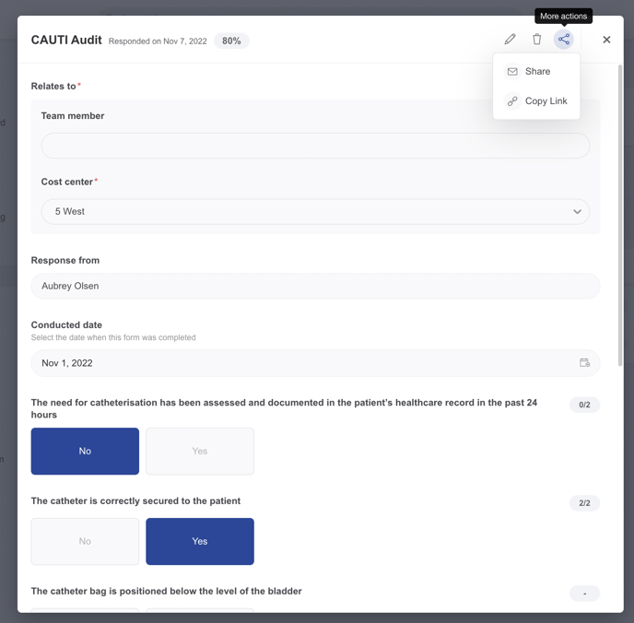This screenshot has width=634, height=623.
Task: Close the CAUTI Audit dialog
Action: point(606,40)
